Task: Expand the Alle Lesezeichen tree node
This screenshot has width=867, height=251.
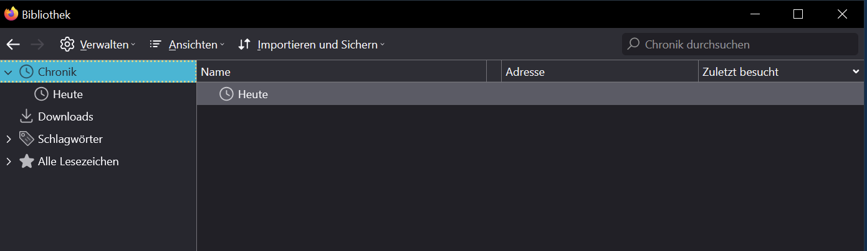Action: [x=8, y=162]
